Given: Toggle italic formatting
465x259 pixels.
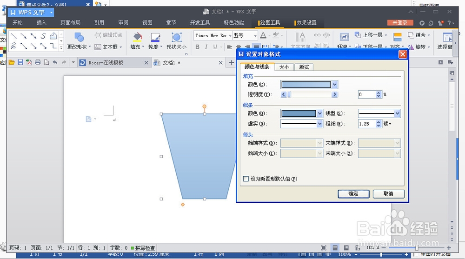Looking at the screenshot, I should [206, 47].
